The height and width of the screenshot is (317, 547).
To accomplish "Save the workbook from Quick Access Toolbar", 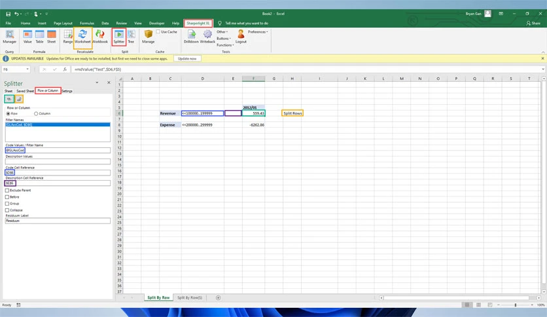I will [x=8, y=14].
